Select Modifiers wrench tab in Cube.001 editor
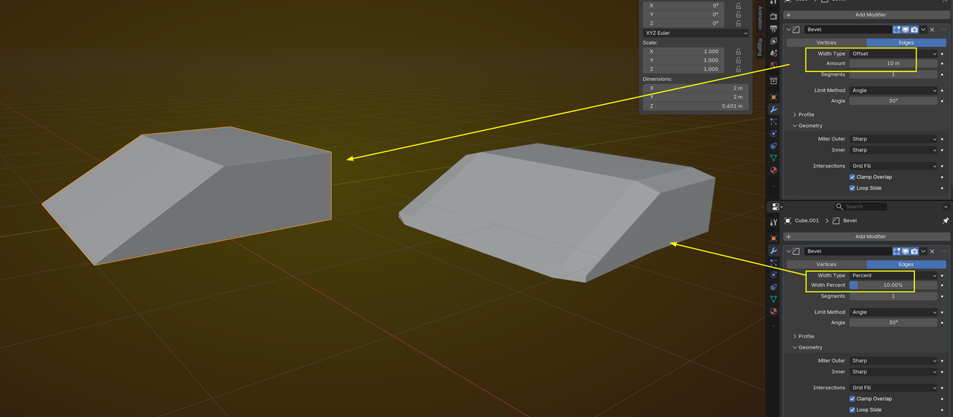The width and height of the screenshot is (953, 417). tap(774, 250)
